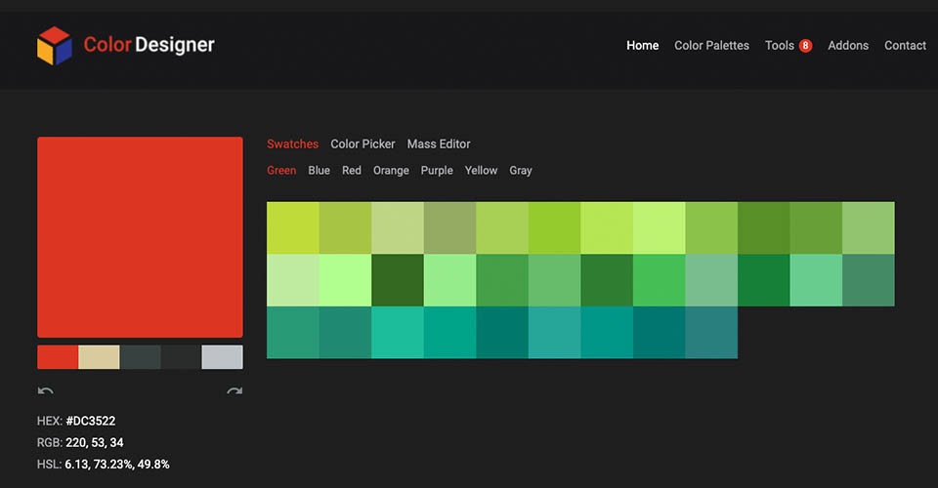
Task: Open the Tools menu
Action: pos(780,46)
